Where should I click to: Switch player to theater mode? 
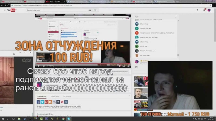click(124, 66)
